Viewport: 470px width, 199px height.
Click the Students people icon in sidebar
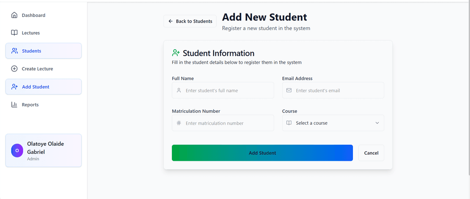tap(14, 51)
